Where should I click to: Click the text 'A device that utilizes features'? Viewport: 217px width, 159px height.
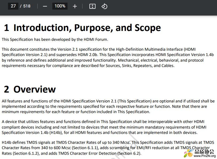[x=28, y=122]
